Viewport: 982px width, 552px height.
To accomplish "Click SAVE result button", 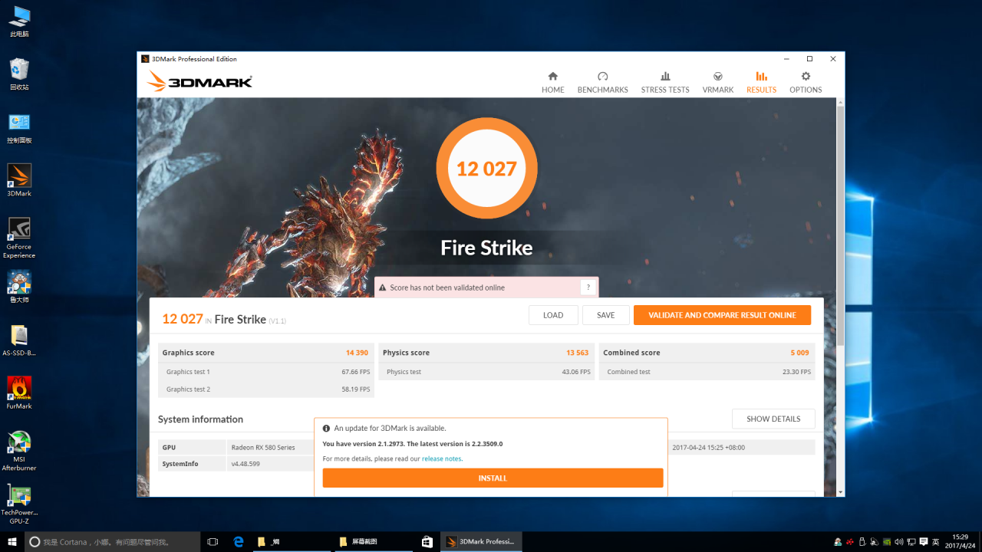I will coord(605,315).
